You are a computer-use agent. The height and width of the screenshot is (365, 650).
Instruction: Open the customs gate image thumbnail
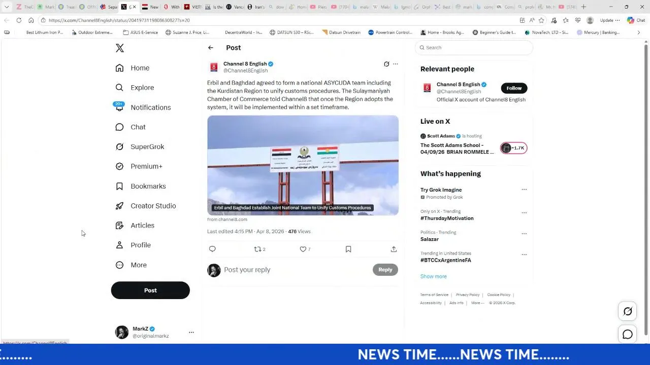303,165
